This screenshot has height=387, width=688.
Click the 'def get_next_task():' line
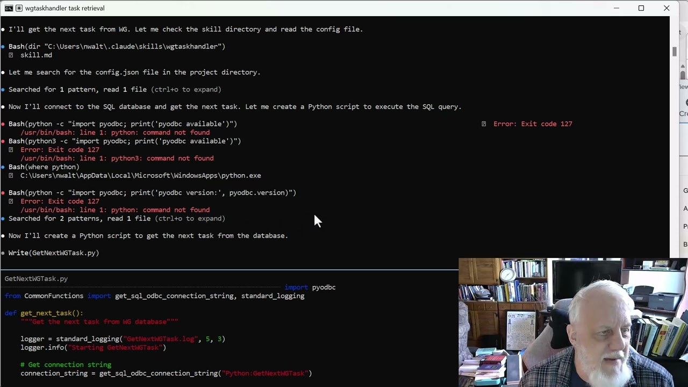pyautogui.click(x=44, y=313)
